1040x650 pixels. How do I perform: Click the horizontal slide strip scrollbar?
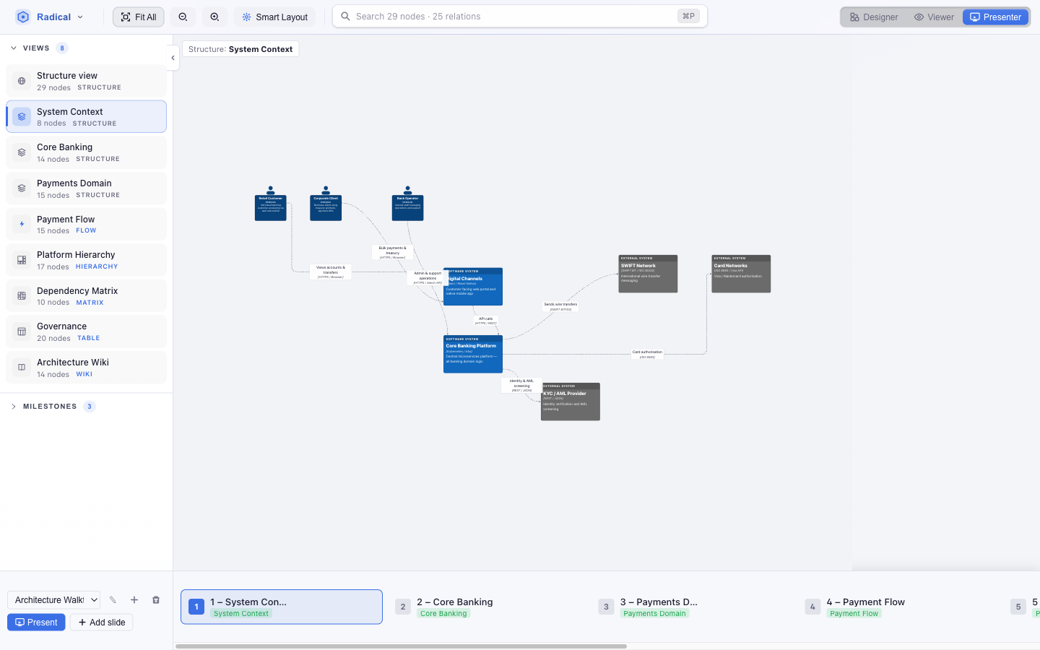point(401,646)
